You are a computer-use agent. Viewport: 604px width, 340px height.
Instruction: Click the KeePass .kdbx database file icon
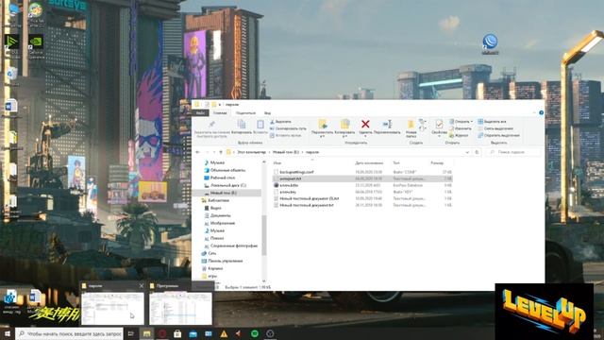point(276,185)
